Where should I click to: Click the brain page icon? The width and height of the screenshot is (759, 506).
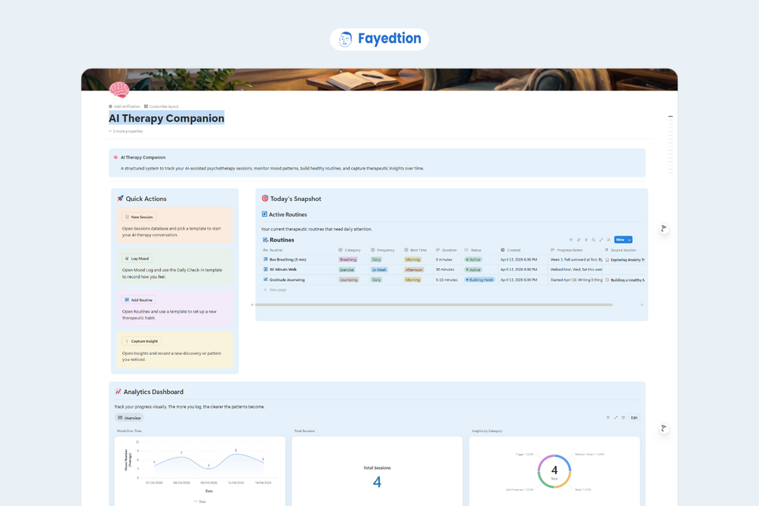click(x=119, y=90)
